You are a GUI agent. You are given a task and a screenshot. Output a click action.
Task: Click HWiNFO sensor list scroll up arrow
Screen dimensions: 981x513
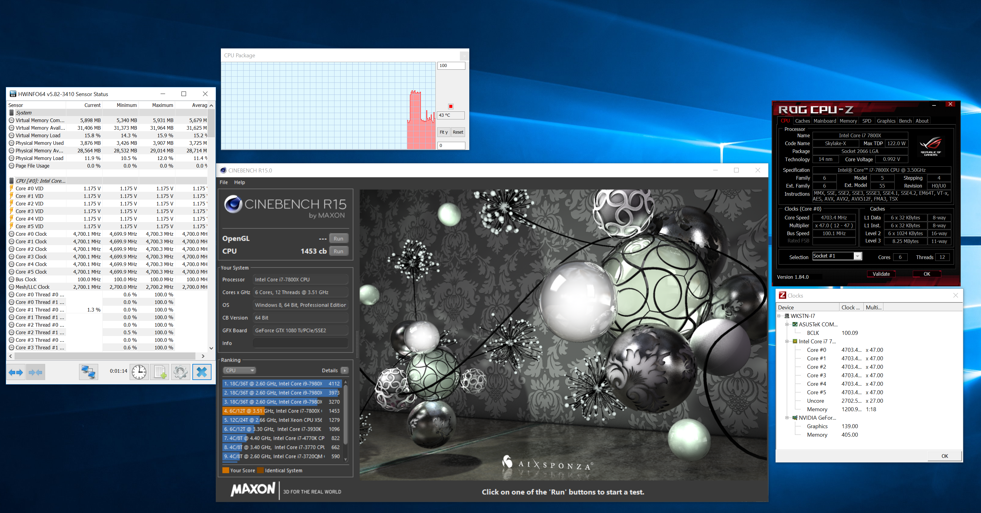pos(211,105)
